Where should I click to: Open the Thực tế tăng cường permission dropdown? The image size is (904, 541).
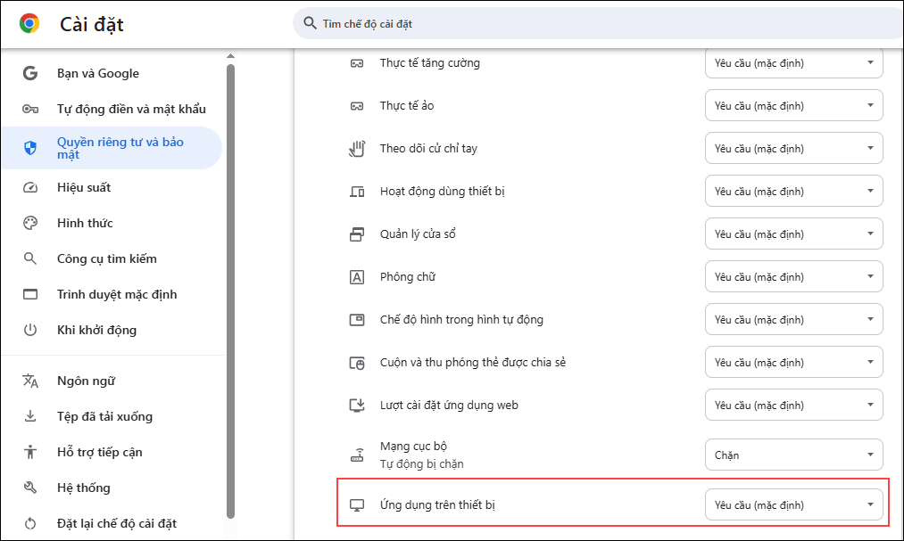coord(793,63)
